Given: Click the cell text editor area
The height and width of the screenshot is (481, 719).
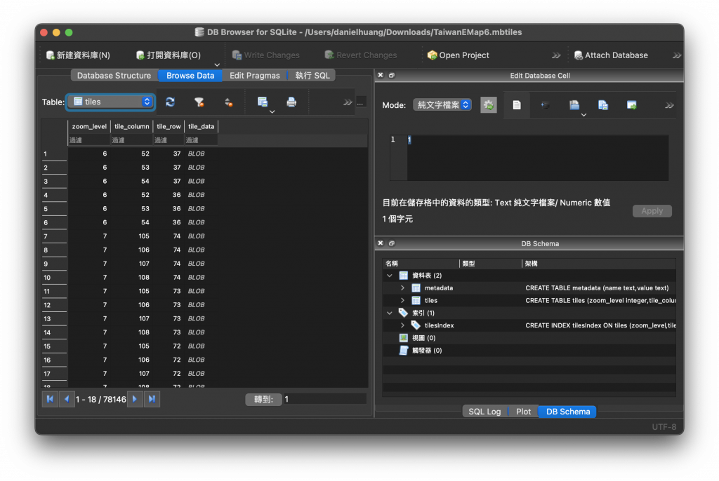Looking at the screenshot, I should (x=537, y=158).
